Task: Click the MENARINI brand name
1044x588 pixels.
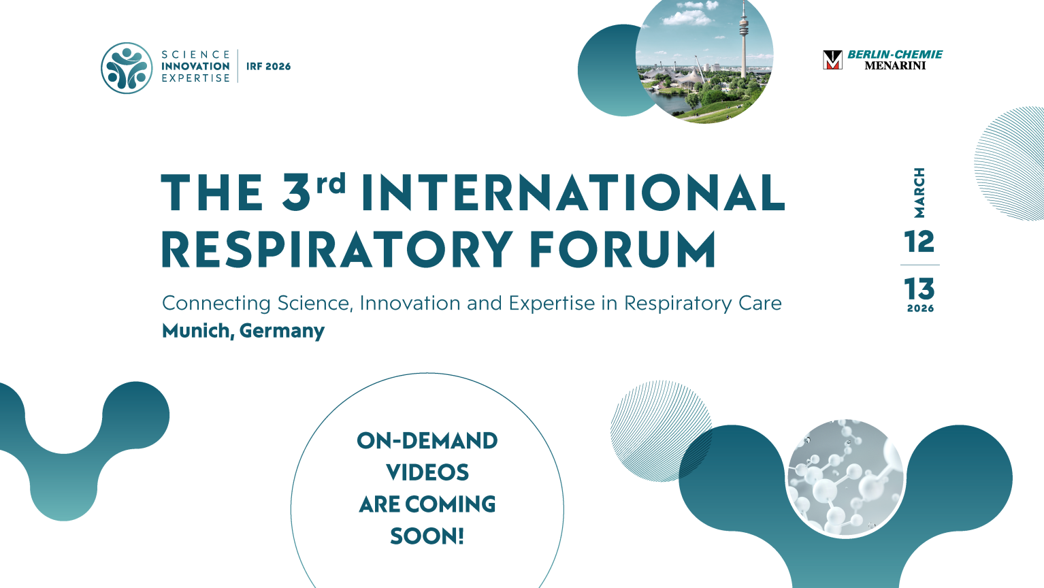Action: (894, 66)
